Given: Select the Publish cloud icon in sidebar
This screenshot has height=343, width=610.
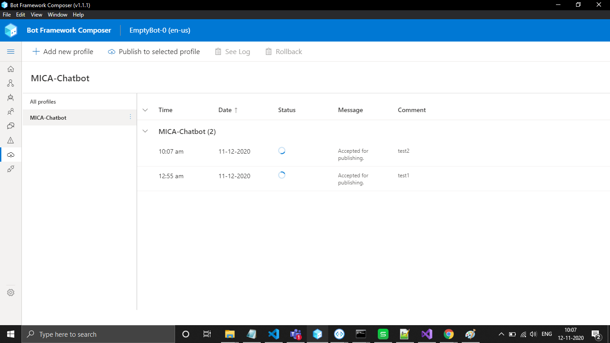Looking at the screenshot, I should pos(11,155).
